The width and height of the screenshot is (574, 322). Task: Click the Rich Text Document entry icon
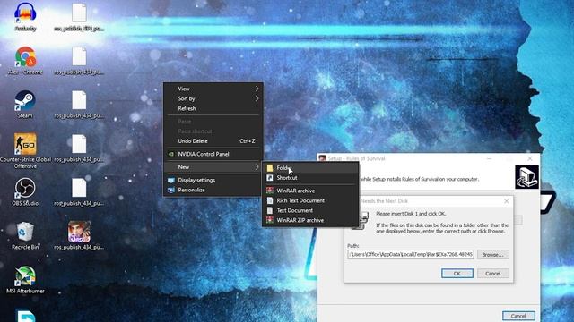click(270, 200)
